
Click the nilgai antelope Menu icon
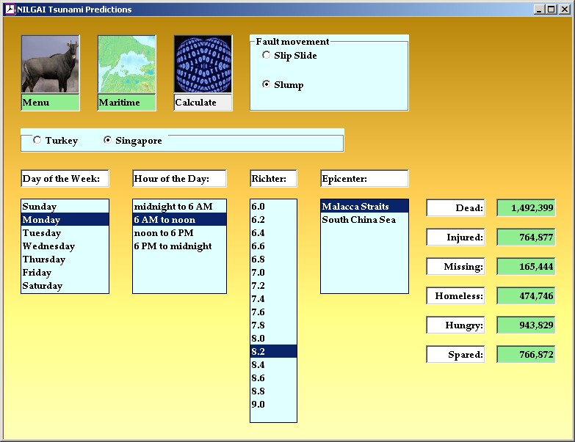coord(50,65)
